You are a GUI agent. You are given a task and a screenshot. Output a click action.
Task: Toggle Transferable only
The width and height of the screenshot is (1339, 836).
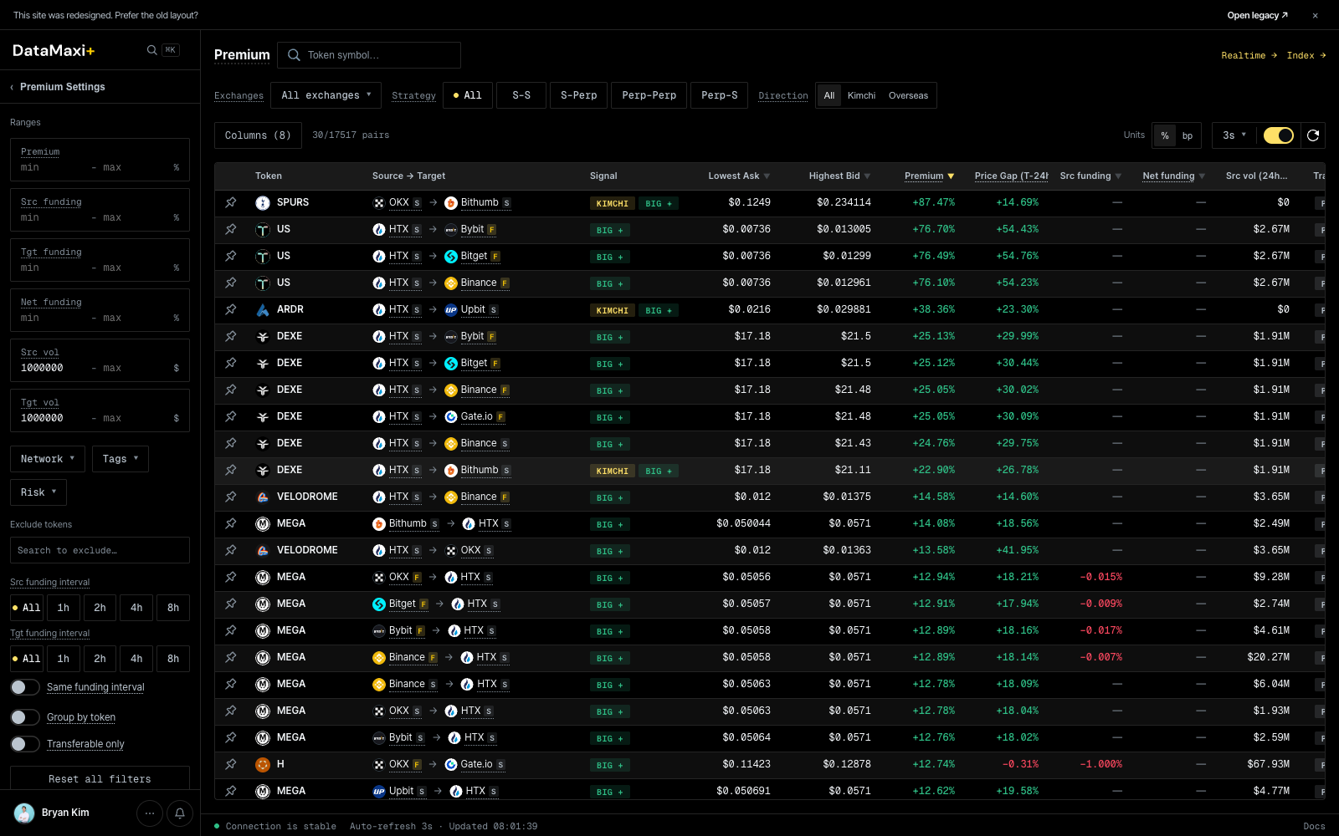25,744
